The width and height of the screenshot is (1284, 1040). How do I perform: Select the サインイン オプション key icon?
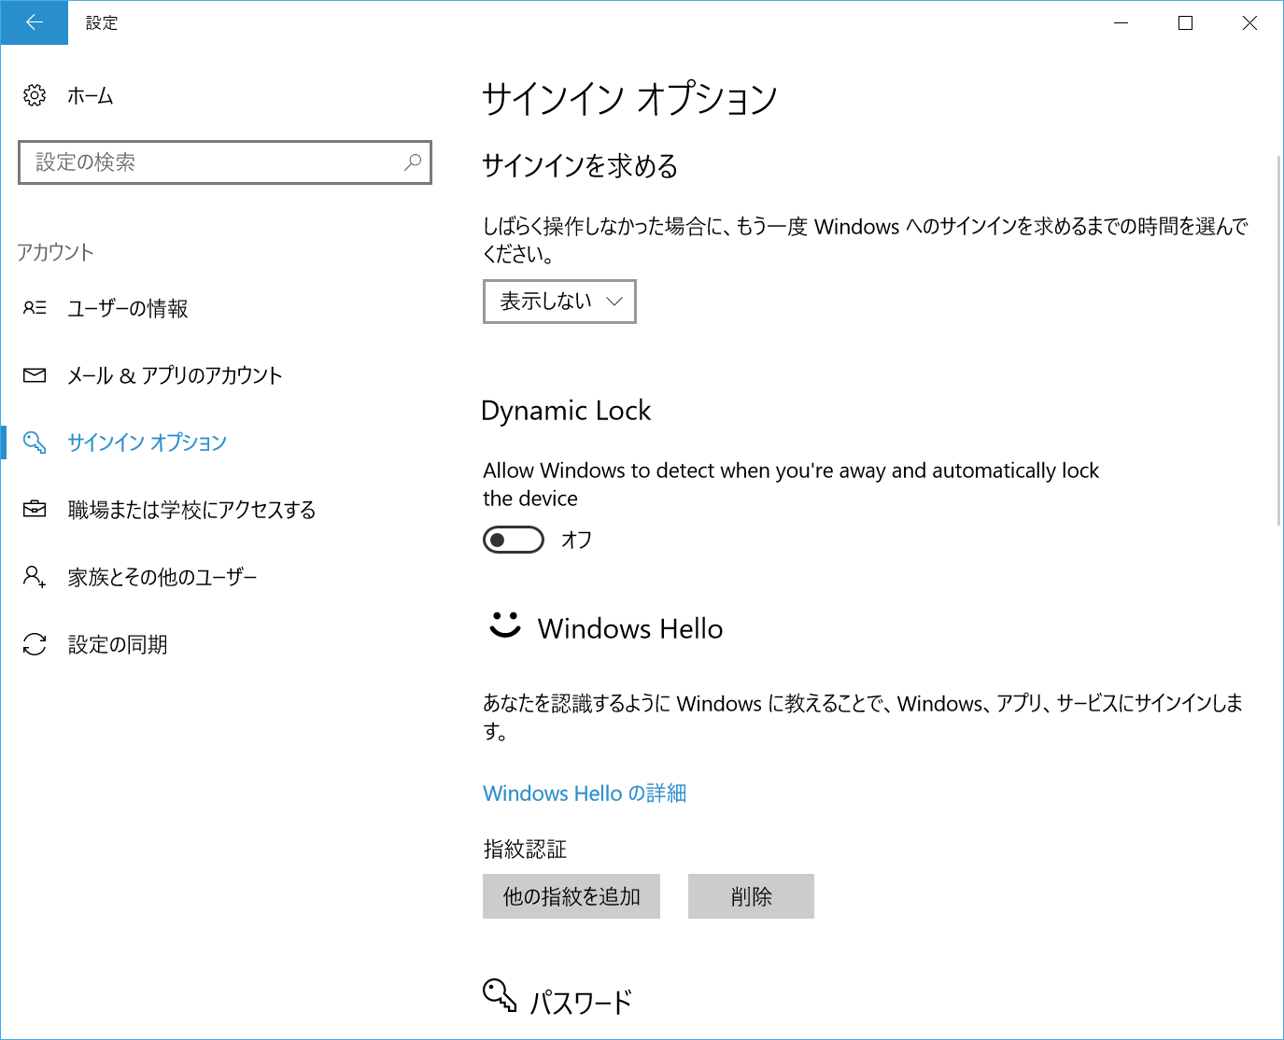(34, 443)
